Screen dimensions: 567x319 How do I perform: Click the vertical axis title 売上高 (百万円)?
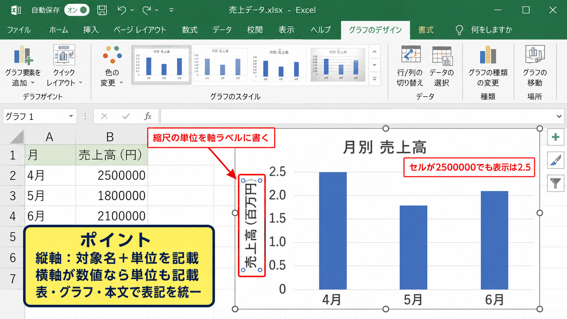click(x=251, y=225)
